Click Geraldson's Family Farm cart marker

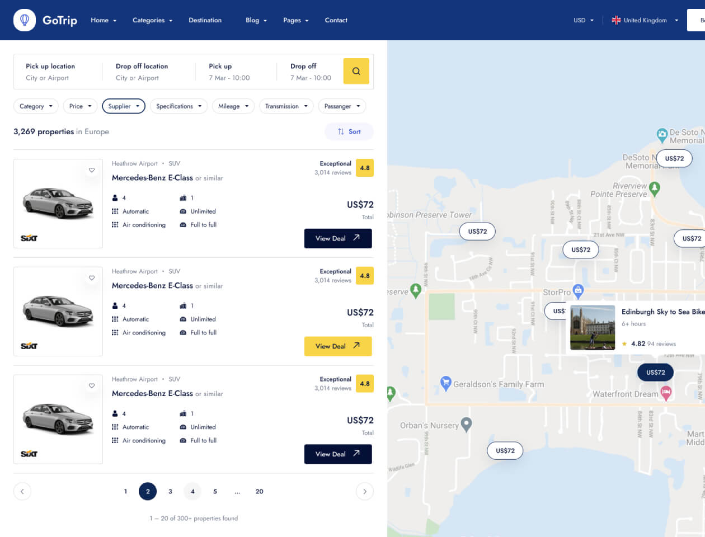tap(445, 383)
